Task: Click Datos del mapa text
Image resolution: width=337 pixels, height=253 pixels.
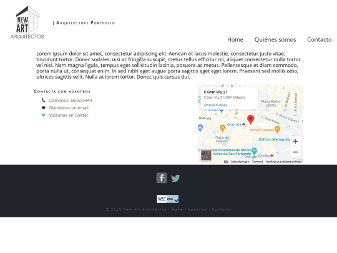Action: (240, 162)
